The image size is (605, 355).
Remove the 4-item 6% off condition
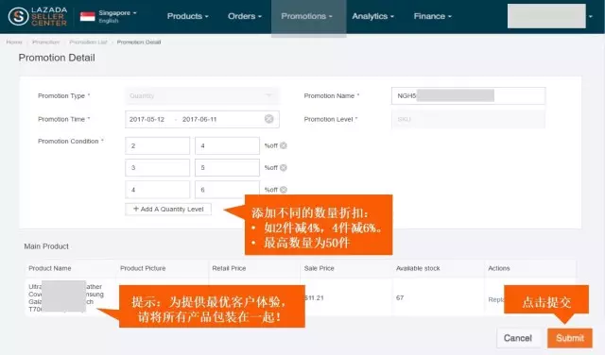(284, 190)
